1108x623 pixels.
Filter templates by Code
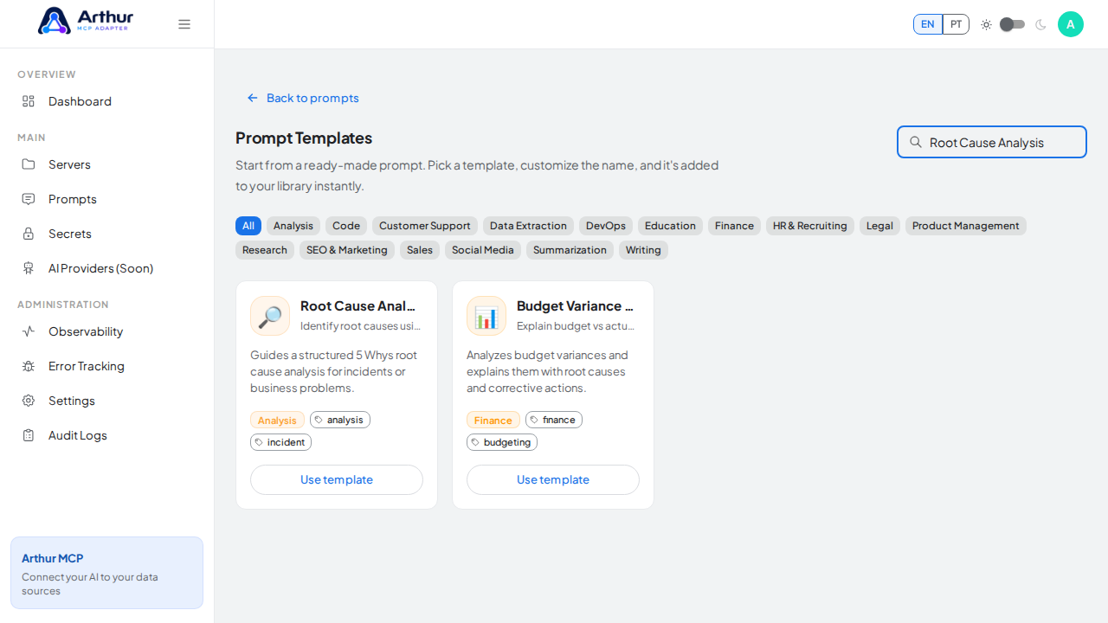346,226
